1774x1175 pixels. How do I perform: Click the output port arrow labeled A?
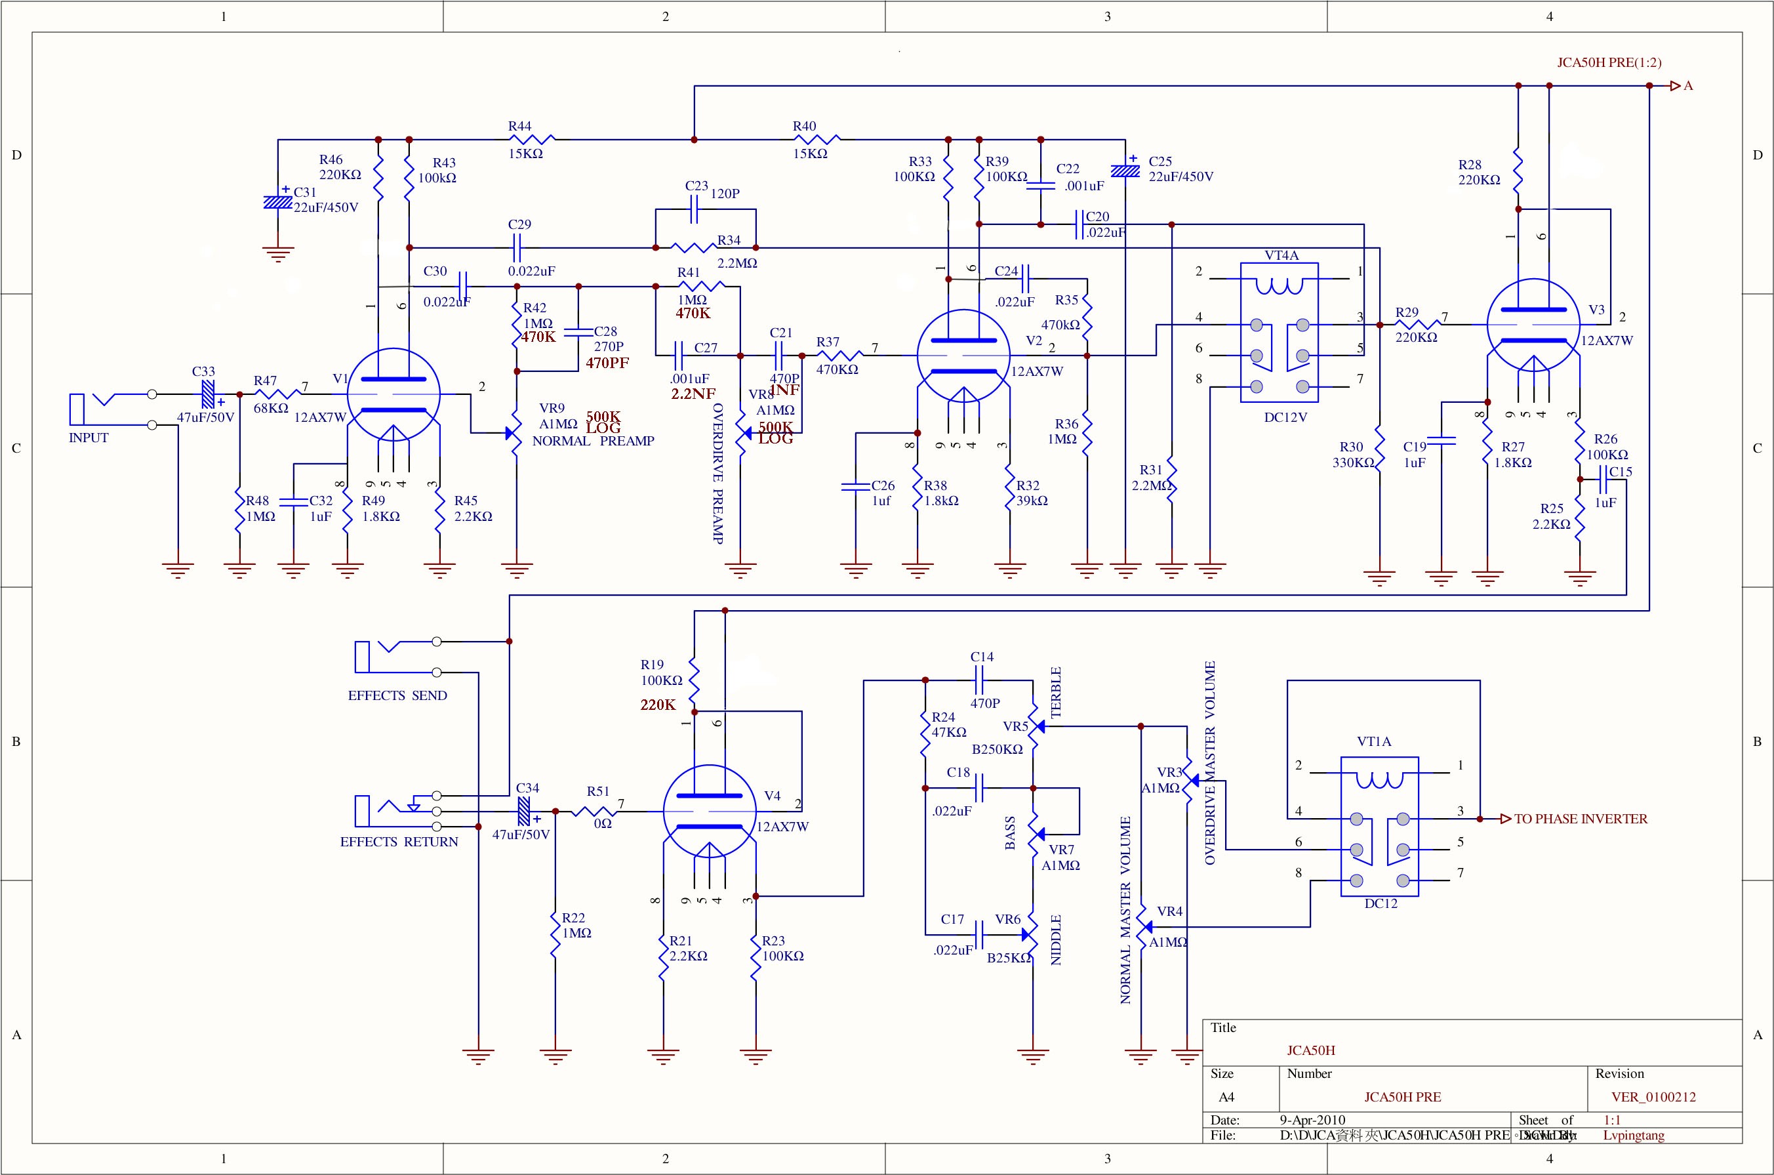[1675, 86]
